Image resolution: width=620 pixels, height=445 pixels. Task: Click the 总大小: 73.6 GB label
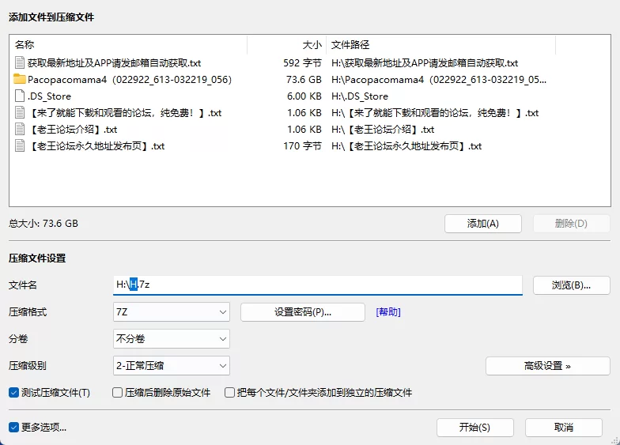point(43,223)
